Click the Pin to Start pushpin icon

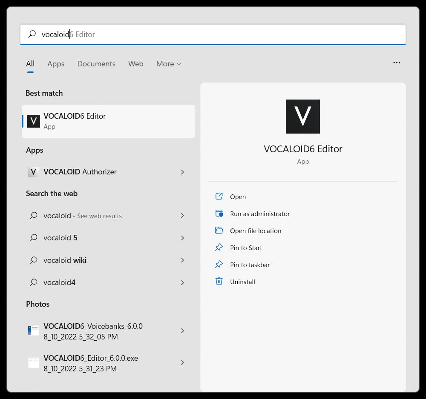pyautogui.click(x=219, y=248)
